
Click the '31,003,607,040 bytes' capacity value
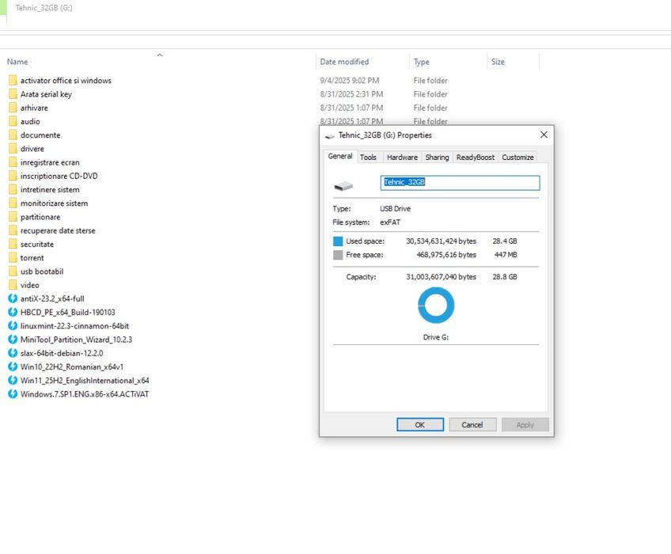(x=442, y=276)
